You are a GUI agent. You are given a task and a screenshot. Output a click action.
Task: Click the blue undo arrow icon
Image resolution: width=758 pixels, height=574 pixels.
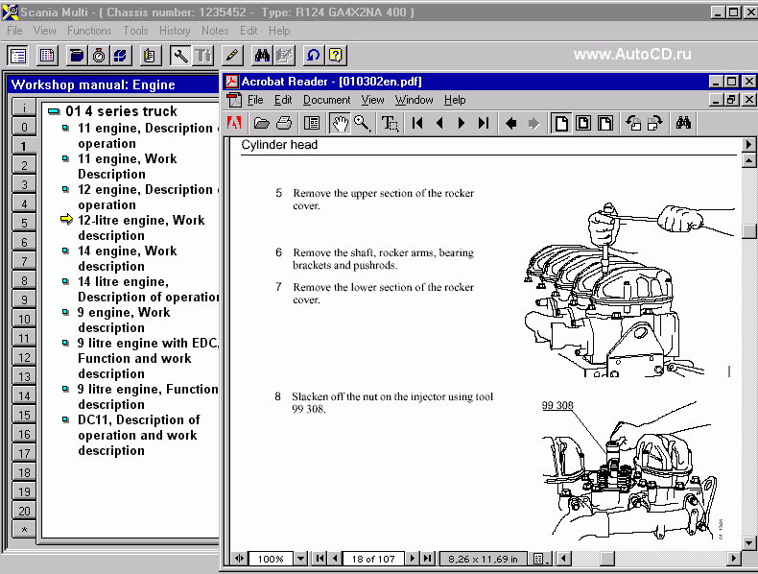313,56
